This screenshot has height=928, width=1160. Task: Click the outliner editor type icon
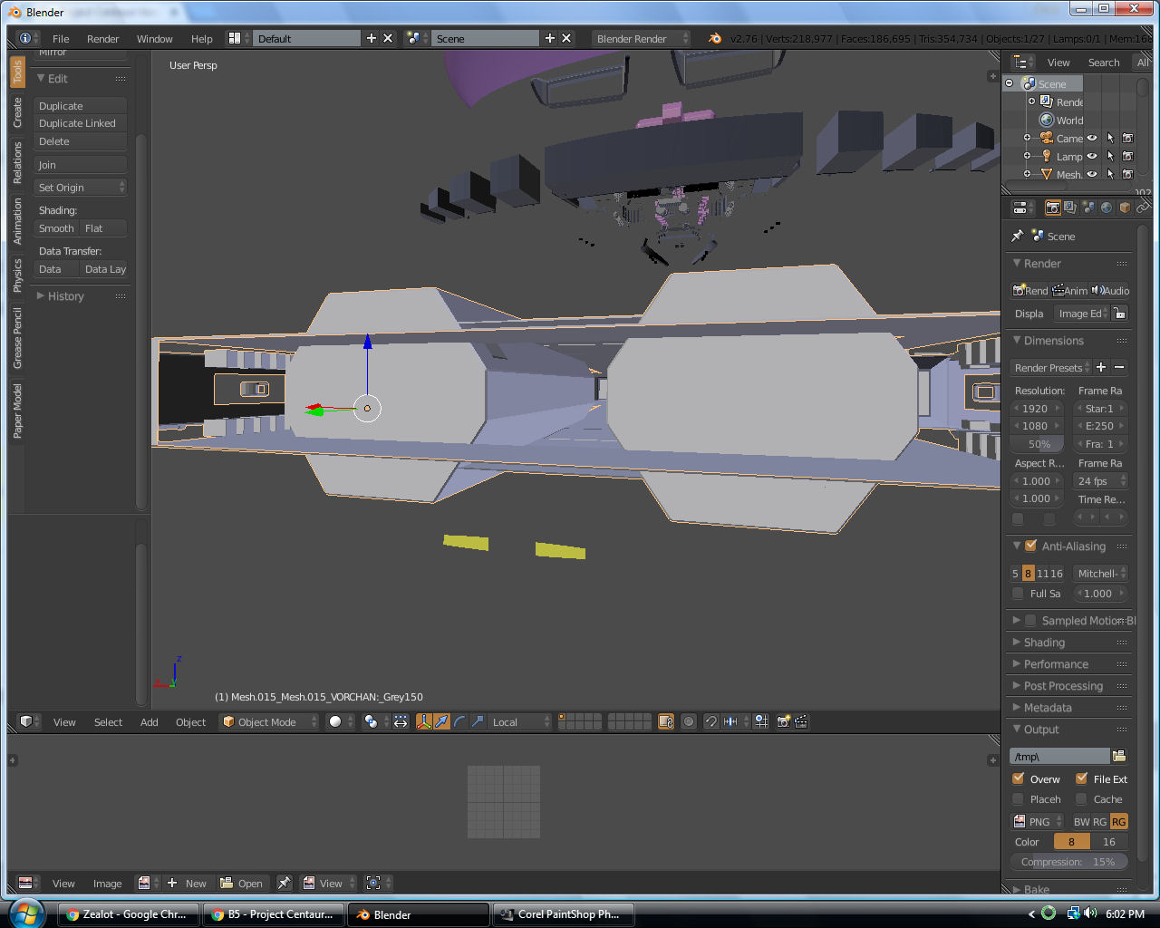coord(1023,62)
